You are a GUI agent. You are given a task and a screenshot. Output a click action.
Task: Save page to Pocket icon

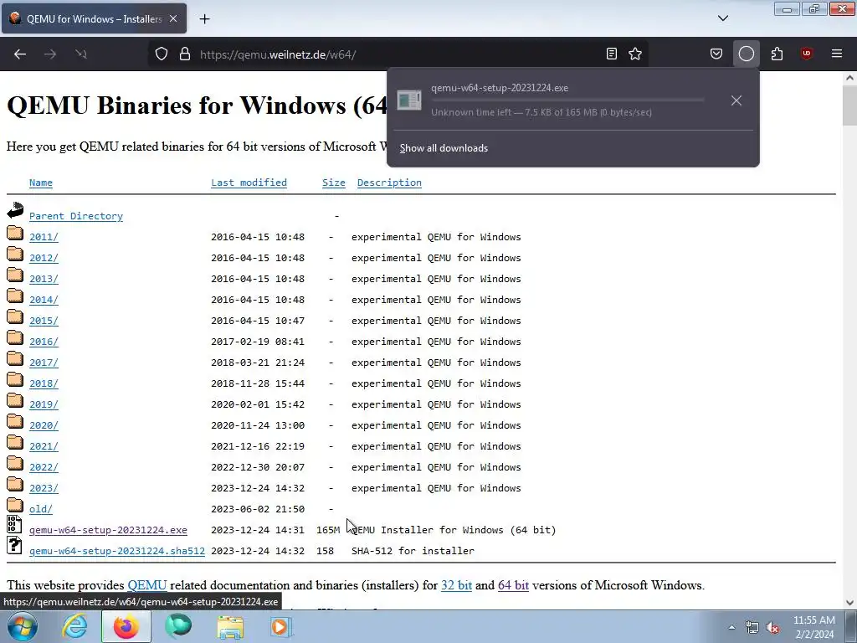click(x=716, y=54)
